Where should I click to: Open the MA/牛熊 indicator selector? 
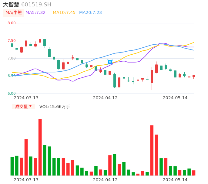click(x=14, y=13)
